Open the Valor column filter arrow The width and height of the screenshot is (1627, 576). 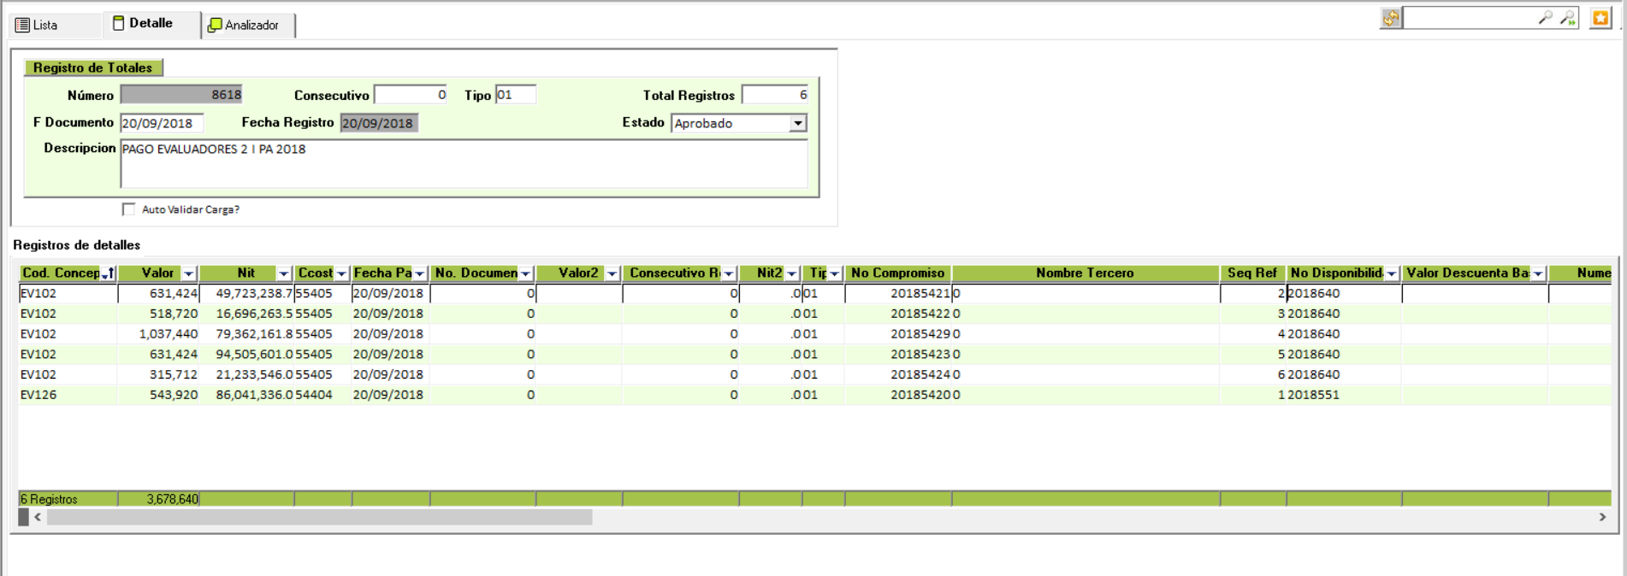point(189,273)
